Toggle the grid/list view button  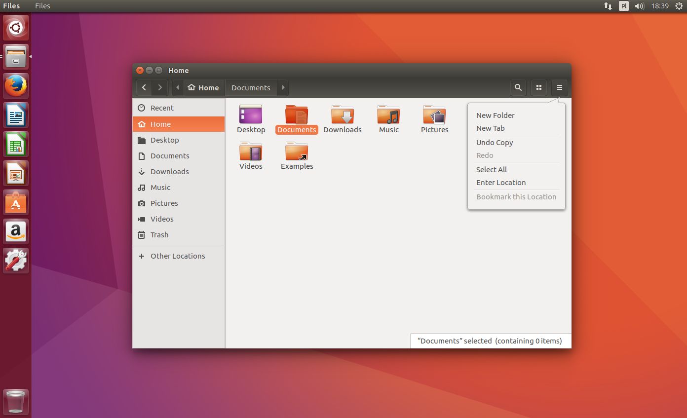(x=539, y=88)
